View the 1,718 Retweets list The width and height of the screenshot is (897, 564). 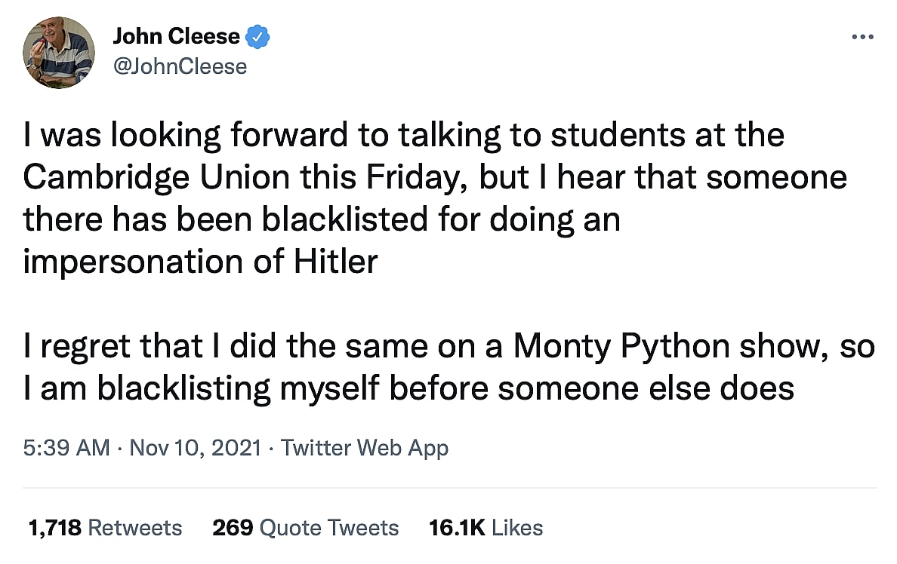(105, 528)
